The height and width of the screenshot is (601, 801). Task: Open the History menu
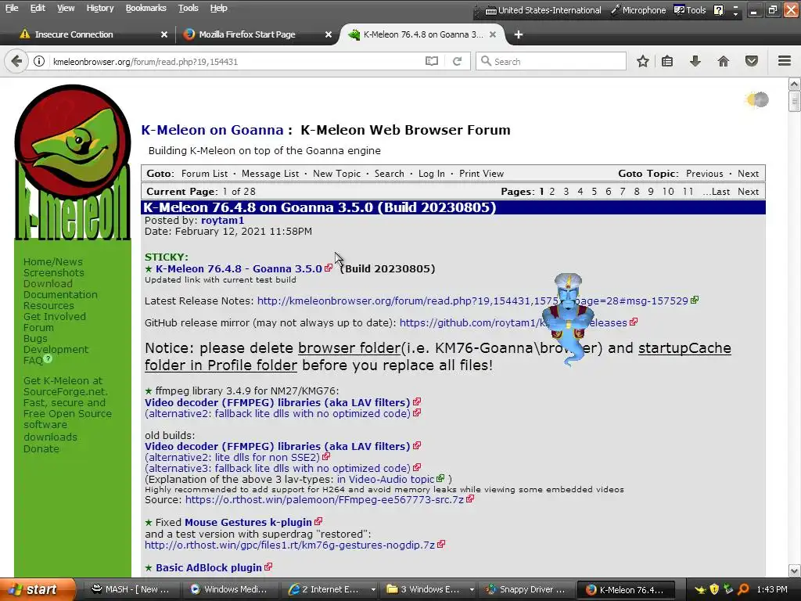(99, 8)
